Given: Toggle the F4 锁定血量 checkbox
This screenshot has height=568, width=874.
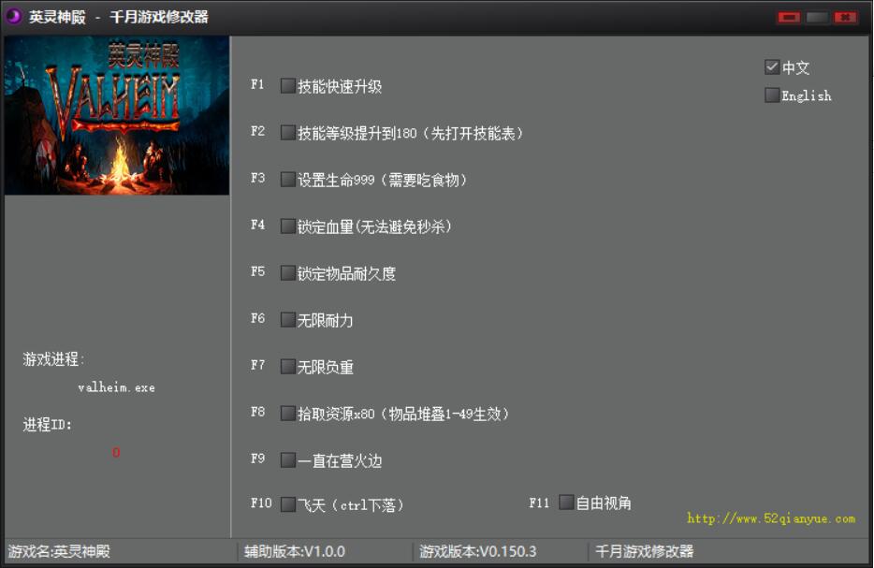Looking at the screenshot, I should click(x=288, y=226).
